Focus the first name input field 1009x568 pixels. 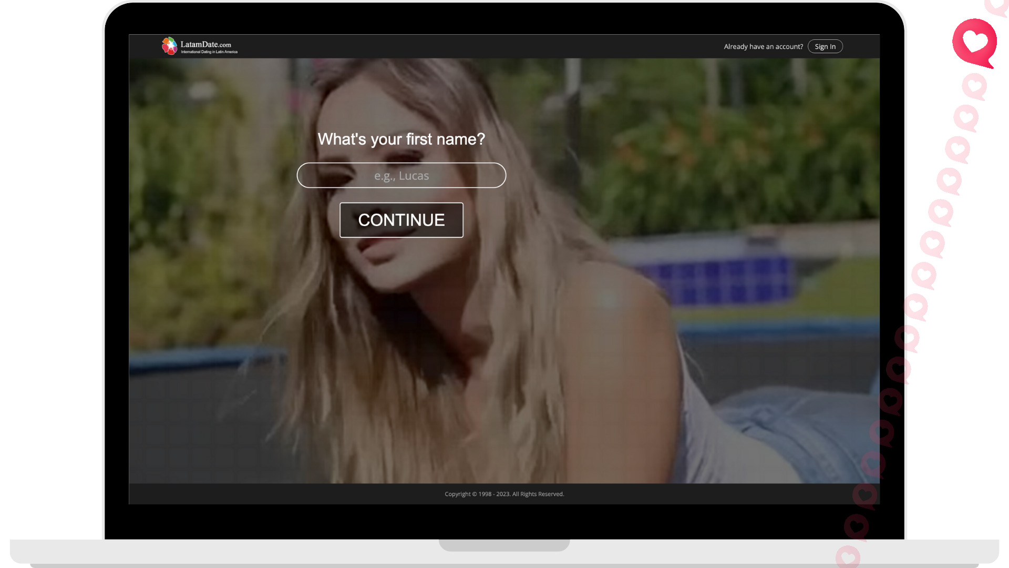401,176
